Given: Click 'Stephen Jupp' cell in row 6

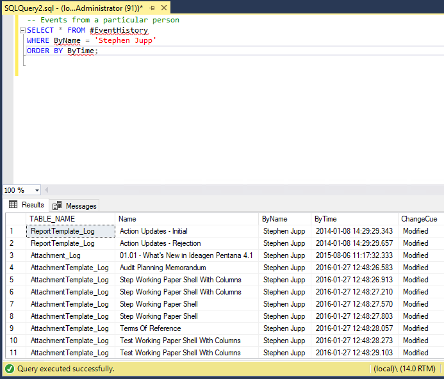Looking at the screenshot, I should 284,292.
